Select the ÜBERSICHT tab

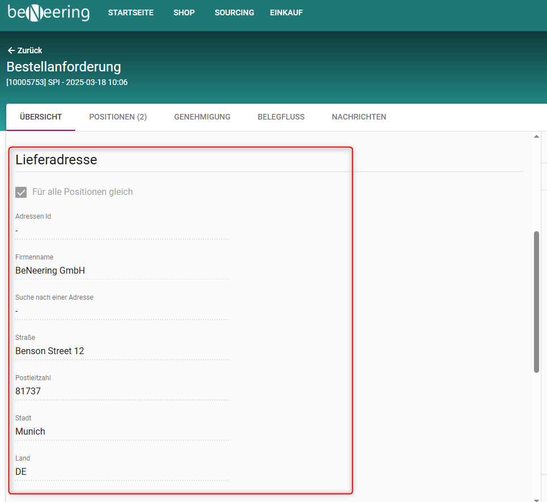(x=41, y=117)
